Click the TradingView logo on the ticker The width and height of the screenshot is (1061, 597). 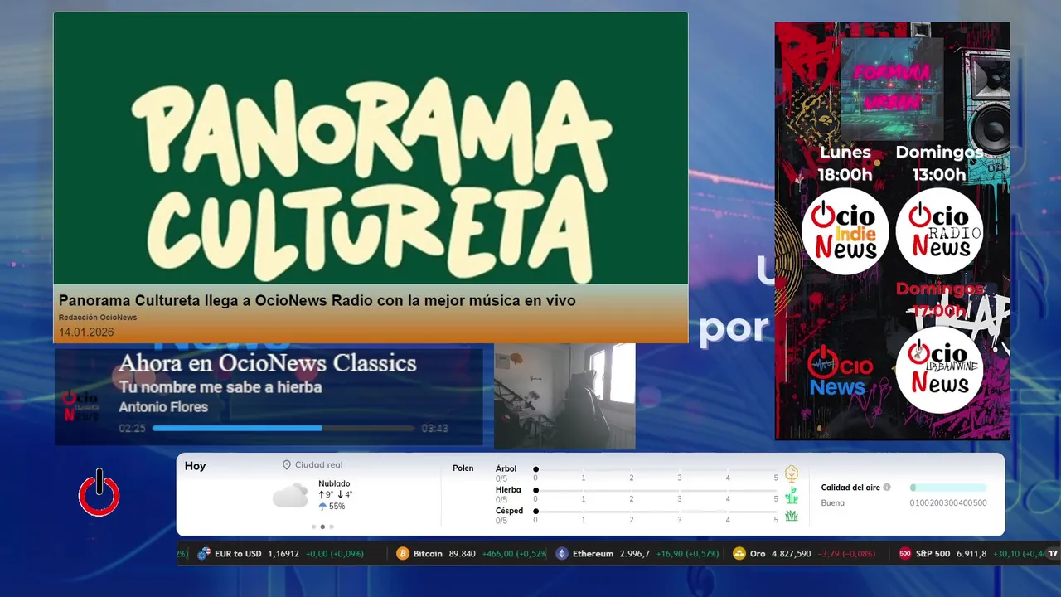[1053, 553]
